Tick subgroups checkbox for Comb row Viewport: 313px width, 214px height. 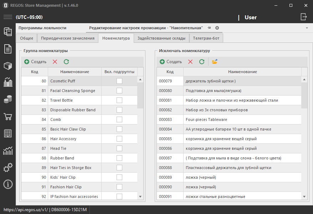pos(119,119)
